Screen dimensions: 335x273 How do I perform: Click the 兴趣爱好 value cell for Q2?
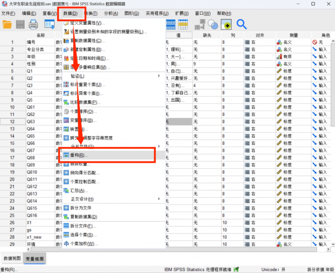tap(179, 78)
